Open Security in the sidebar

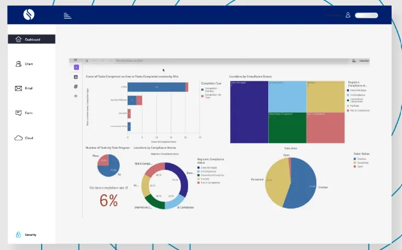(x=31, y=235)
